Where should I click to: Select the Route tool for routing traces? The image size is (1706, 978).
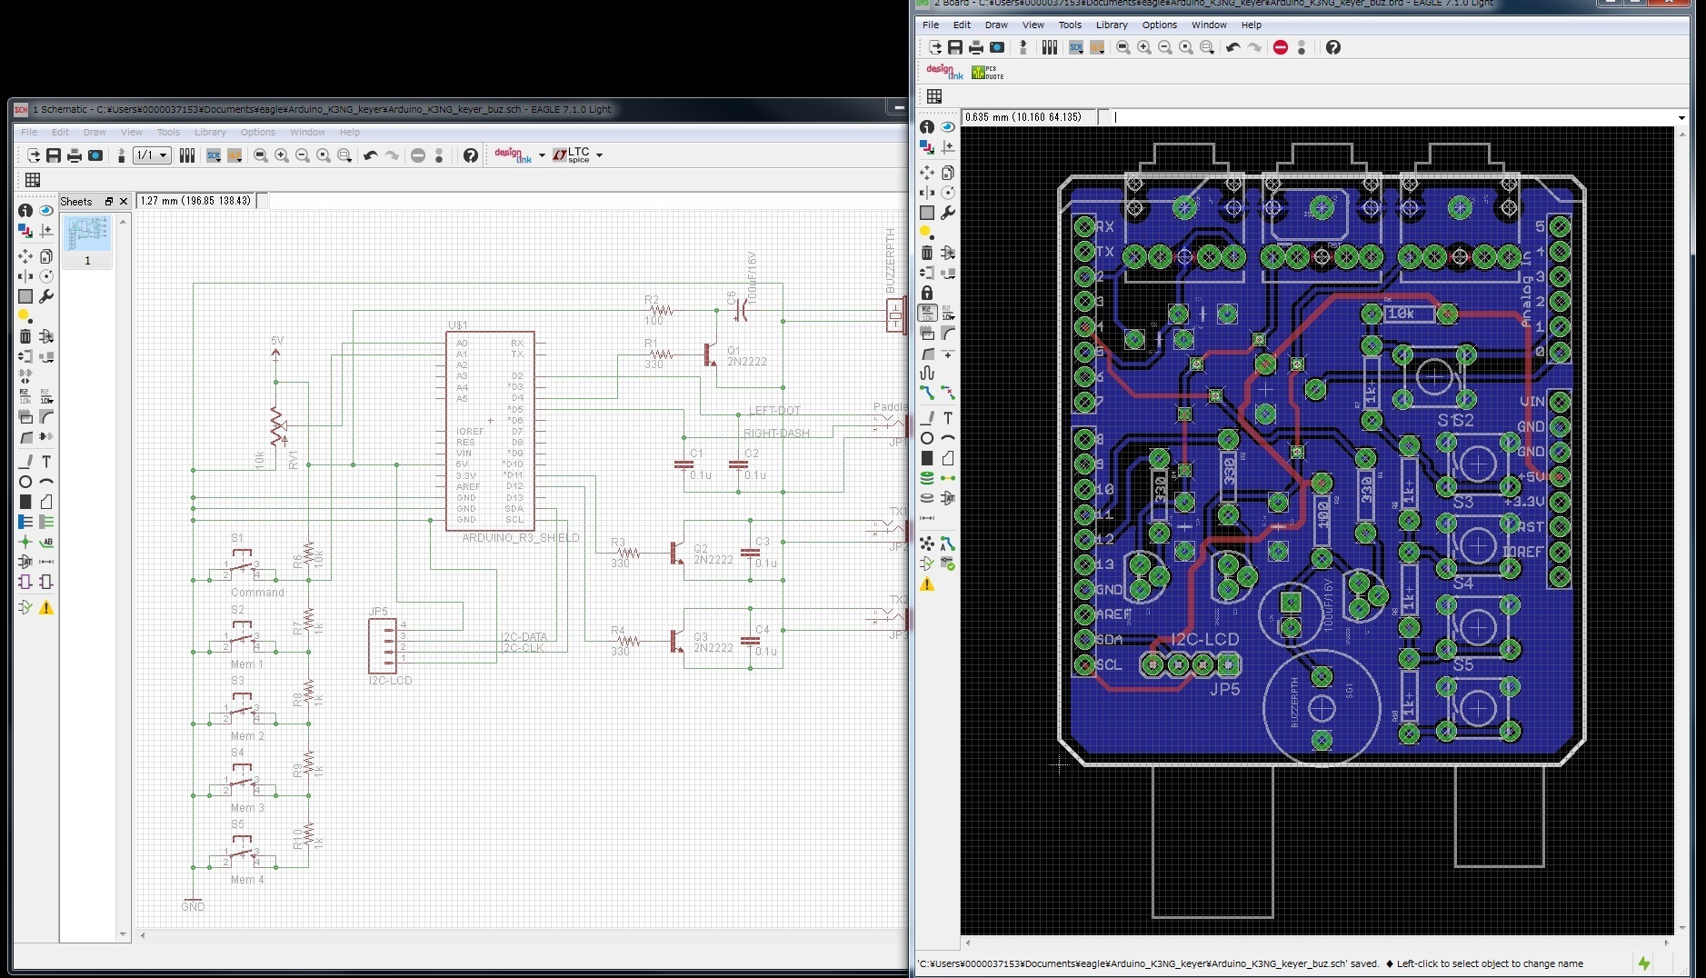point(926,393)
